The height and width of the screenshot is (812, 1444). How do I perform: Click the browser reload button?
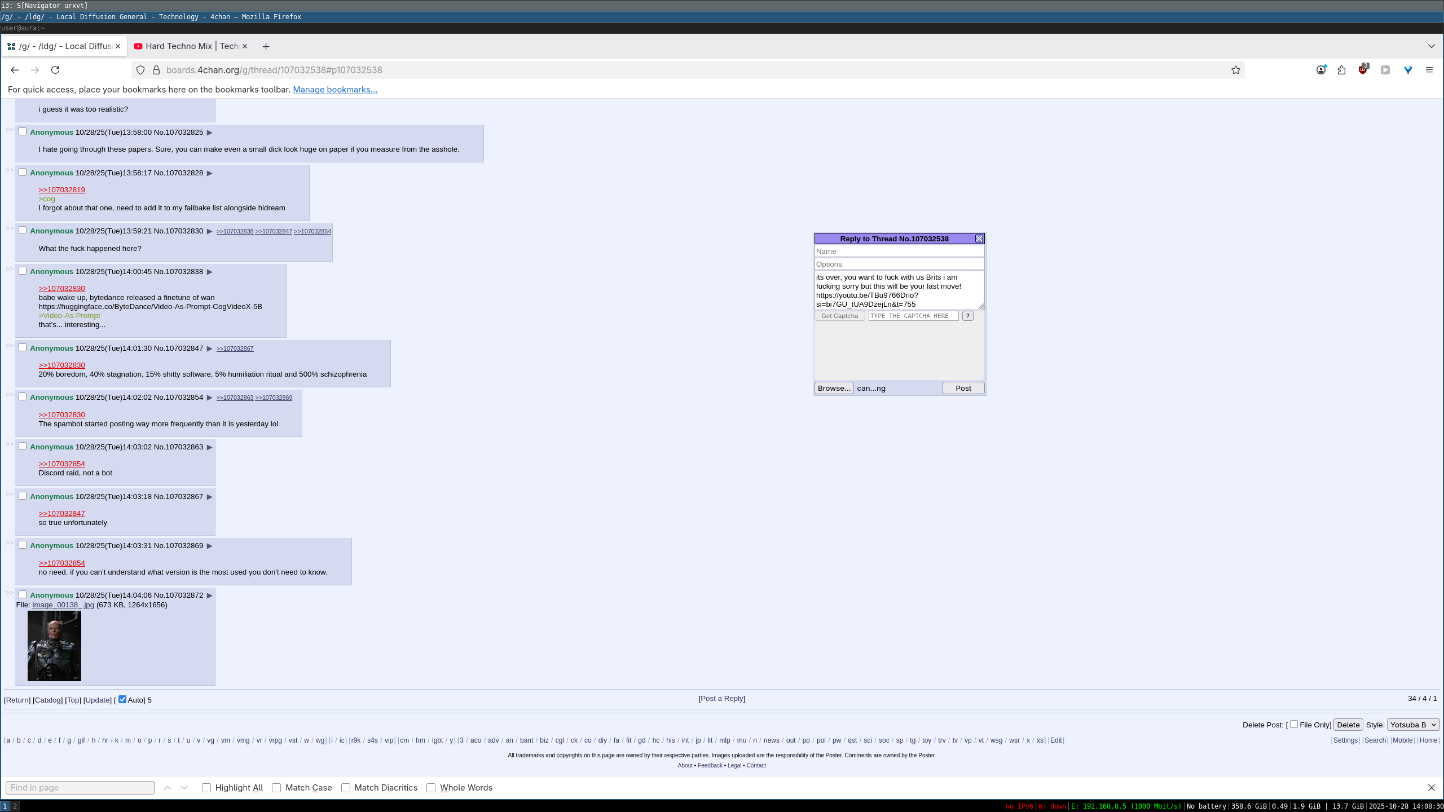tap(55, 70)
